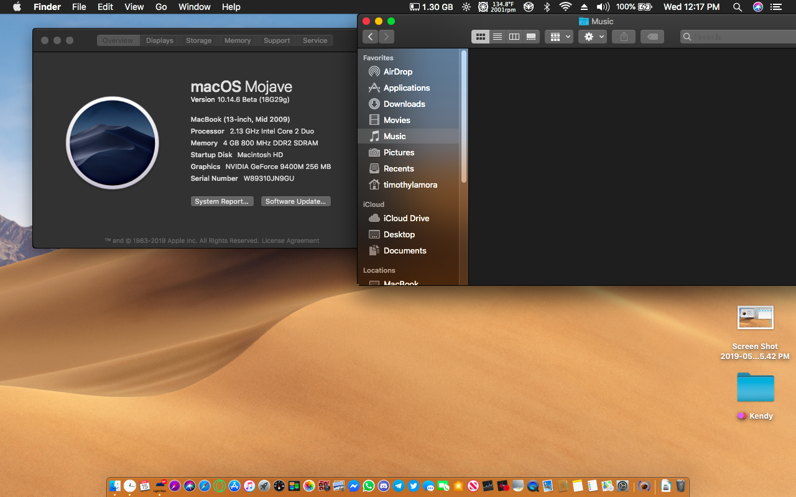Click the fan speed and temperature status item

point(497,7)
